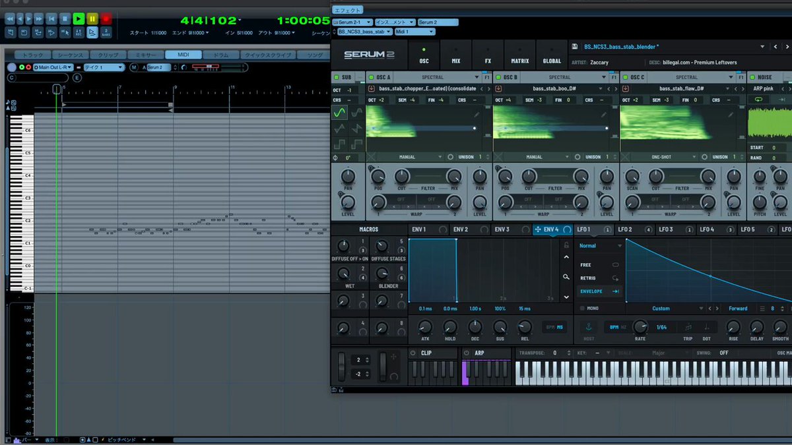
Task: Toggle OSC A enable switch
Action: coord(370,77)
